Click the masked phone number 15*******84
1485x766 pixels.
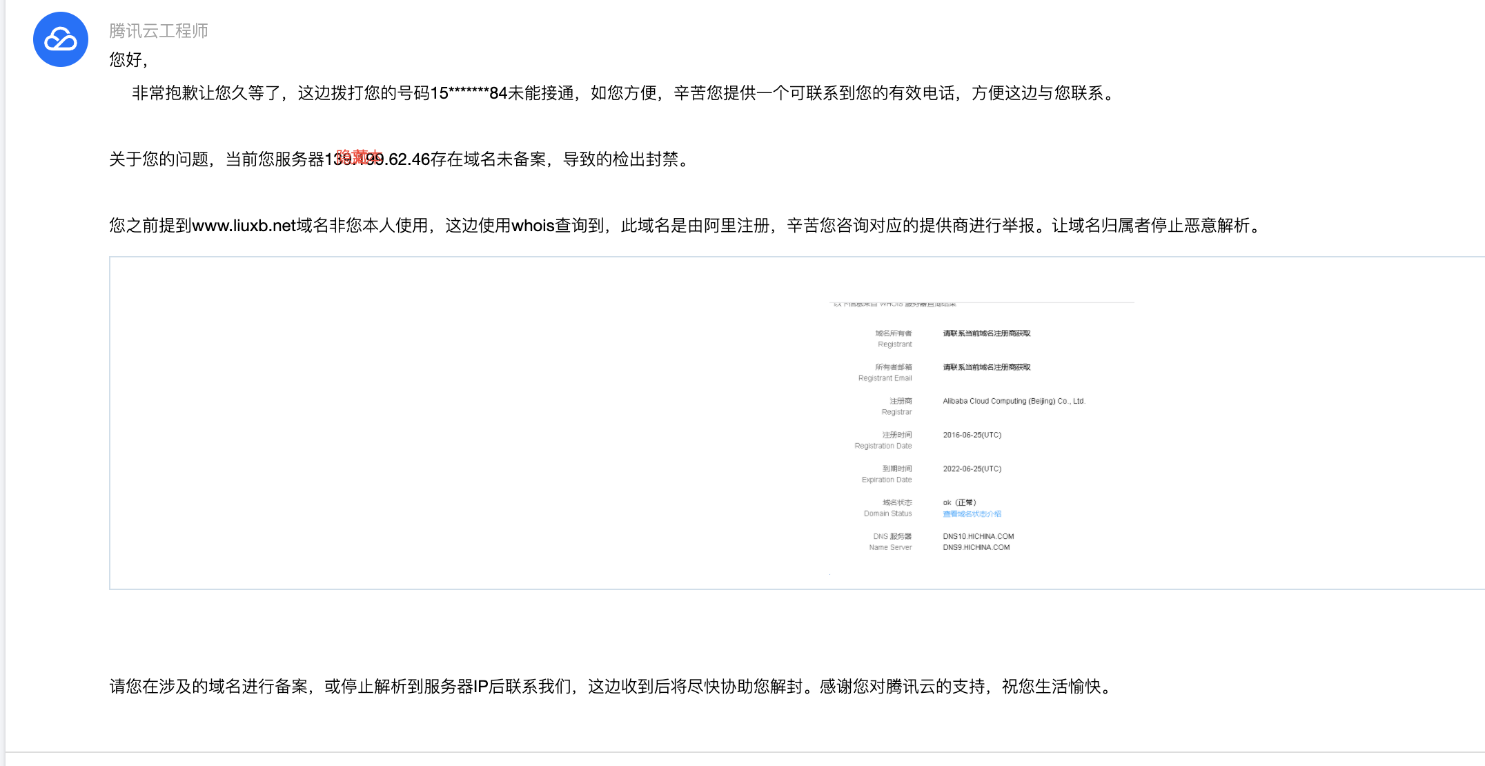(x=469, y=93)
